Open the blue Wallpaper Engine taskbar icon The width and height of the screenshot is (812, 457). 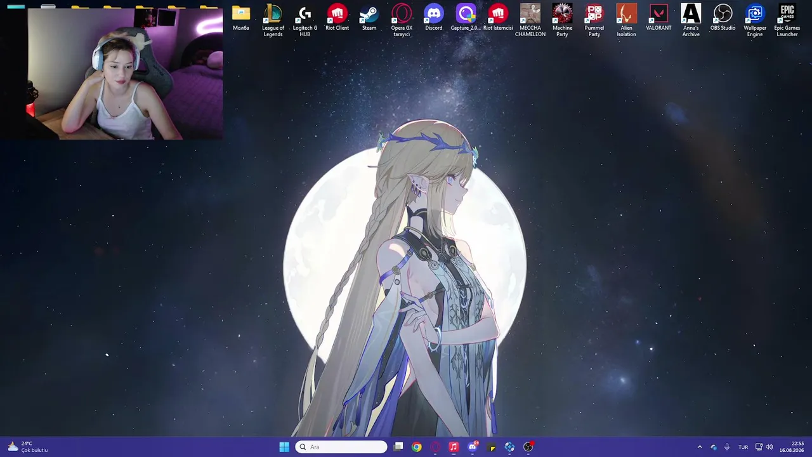click(509, 447)
